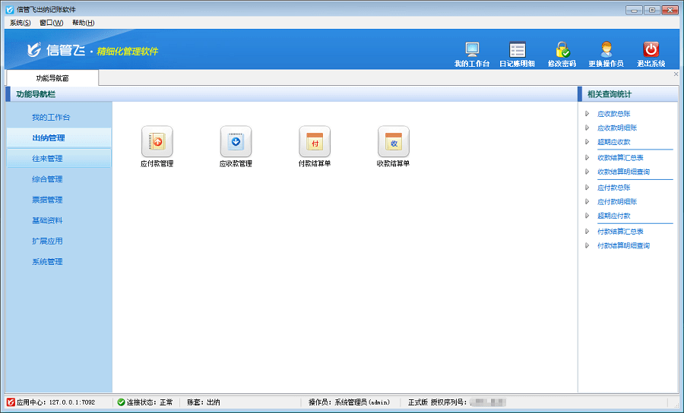Open 应收款管理 icon
684x413 pixels.
click(236, 141)
